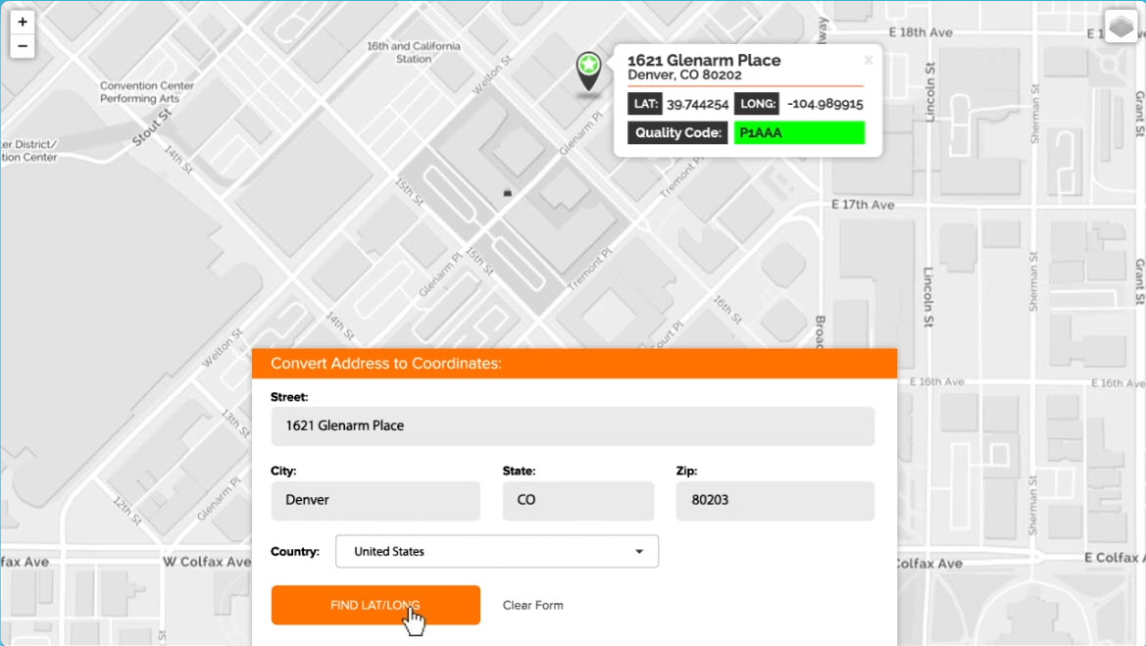
Task: Zoom out of the map
Action: coord(22,45)
